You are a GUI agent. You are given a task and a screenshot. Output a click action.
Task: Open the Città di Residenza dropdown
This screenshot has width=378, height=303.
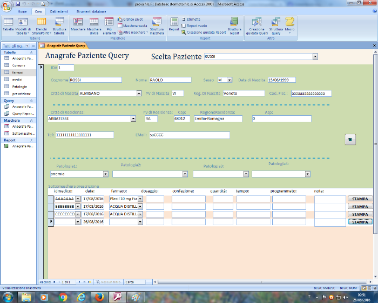click(x=133, y=118)
